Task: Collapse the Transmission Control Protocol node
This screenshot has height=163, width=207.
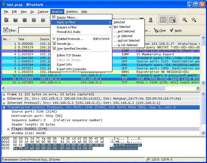Action: [x=4, y=107]
